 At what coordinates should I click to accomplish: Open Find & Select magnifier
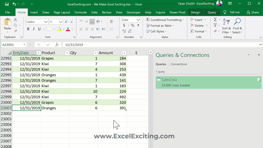(x=238, y=26)
